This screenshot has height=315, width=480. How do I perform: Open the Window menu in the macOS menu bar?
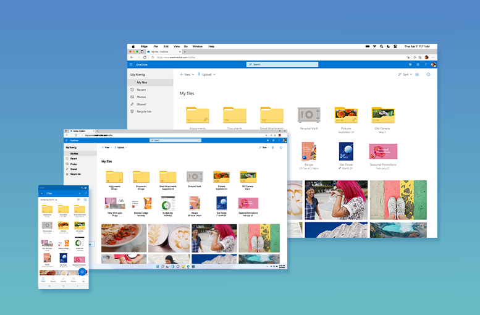click(197, 46)
